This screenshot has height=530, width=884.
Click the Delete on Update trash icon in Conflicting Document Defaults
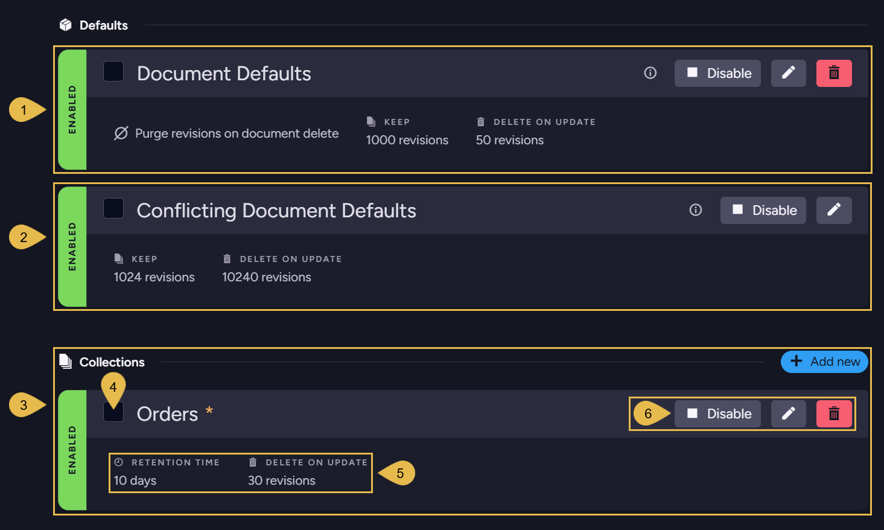click(x=227, y=258)
